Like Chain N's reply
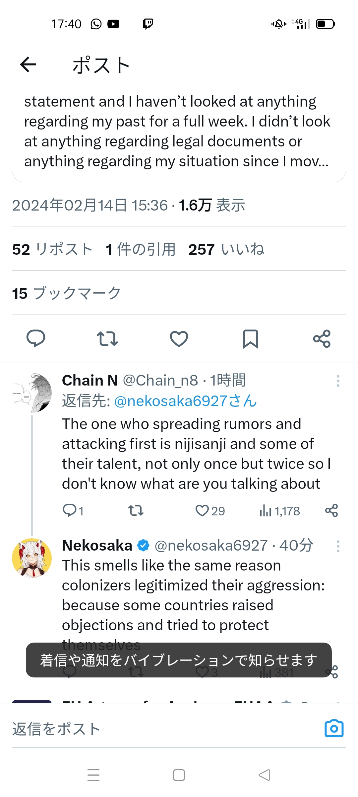 point(202,510)
